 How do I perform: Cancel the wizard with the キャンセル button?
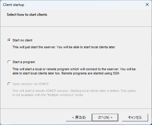(x=135, y=118)
